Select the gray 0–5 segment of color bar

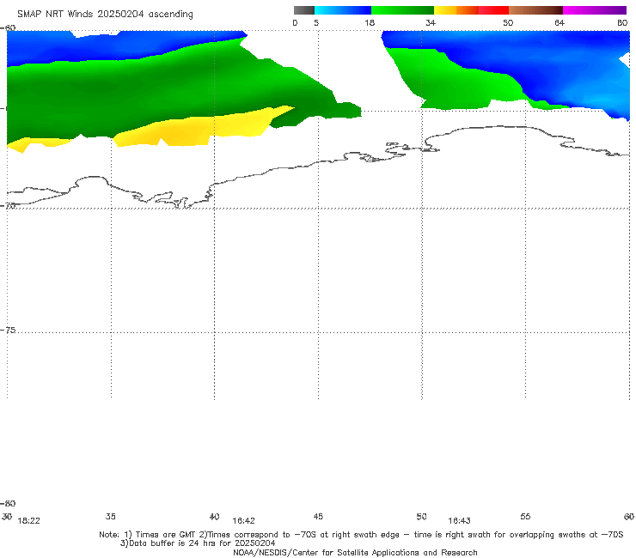coord(303,10)
